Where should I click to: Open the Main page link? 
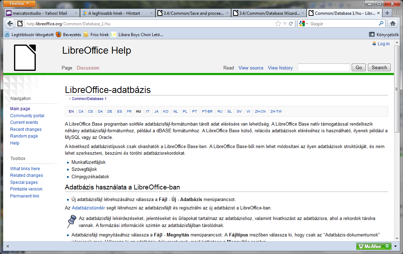(x=20, y=109)
